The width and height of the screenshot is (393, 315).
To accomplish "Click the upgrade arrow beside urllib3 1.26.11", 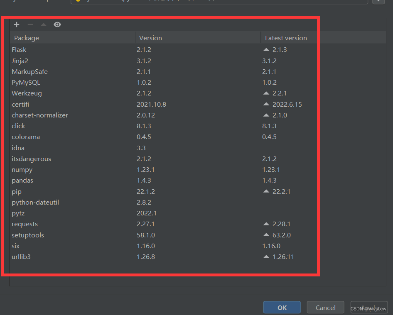I will click(266, 256).
